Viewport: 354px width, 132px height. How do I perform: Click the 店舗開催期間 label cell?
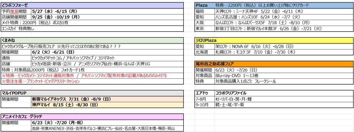tap(16, 17)
